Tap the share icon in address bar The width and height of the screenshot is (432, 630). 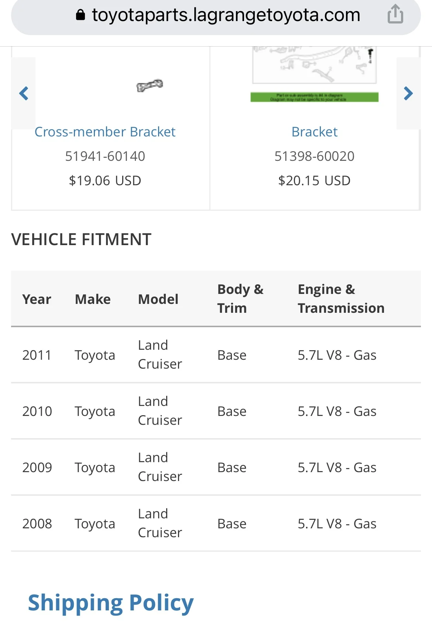point(395,14)
